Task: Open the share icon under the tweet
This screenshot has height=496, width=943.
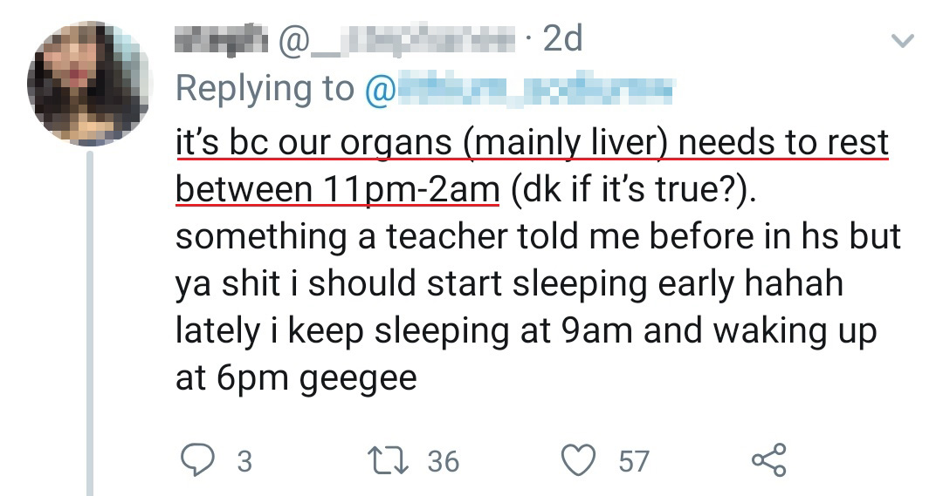Action: click(x=769, y=459)
